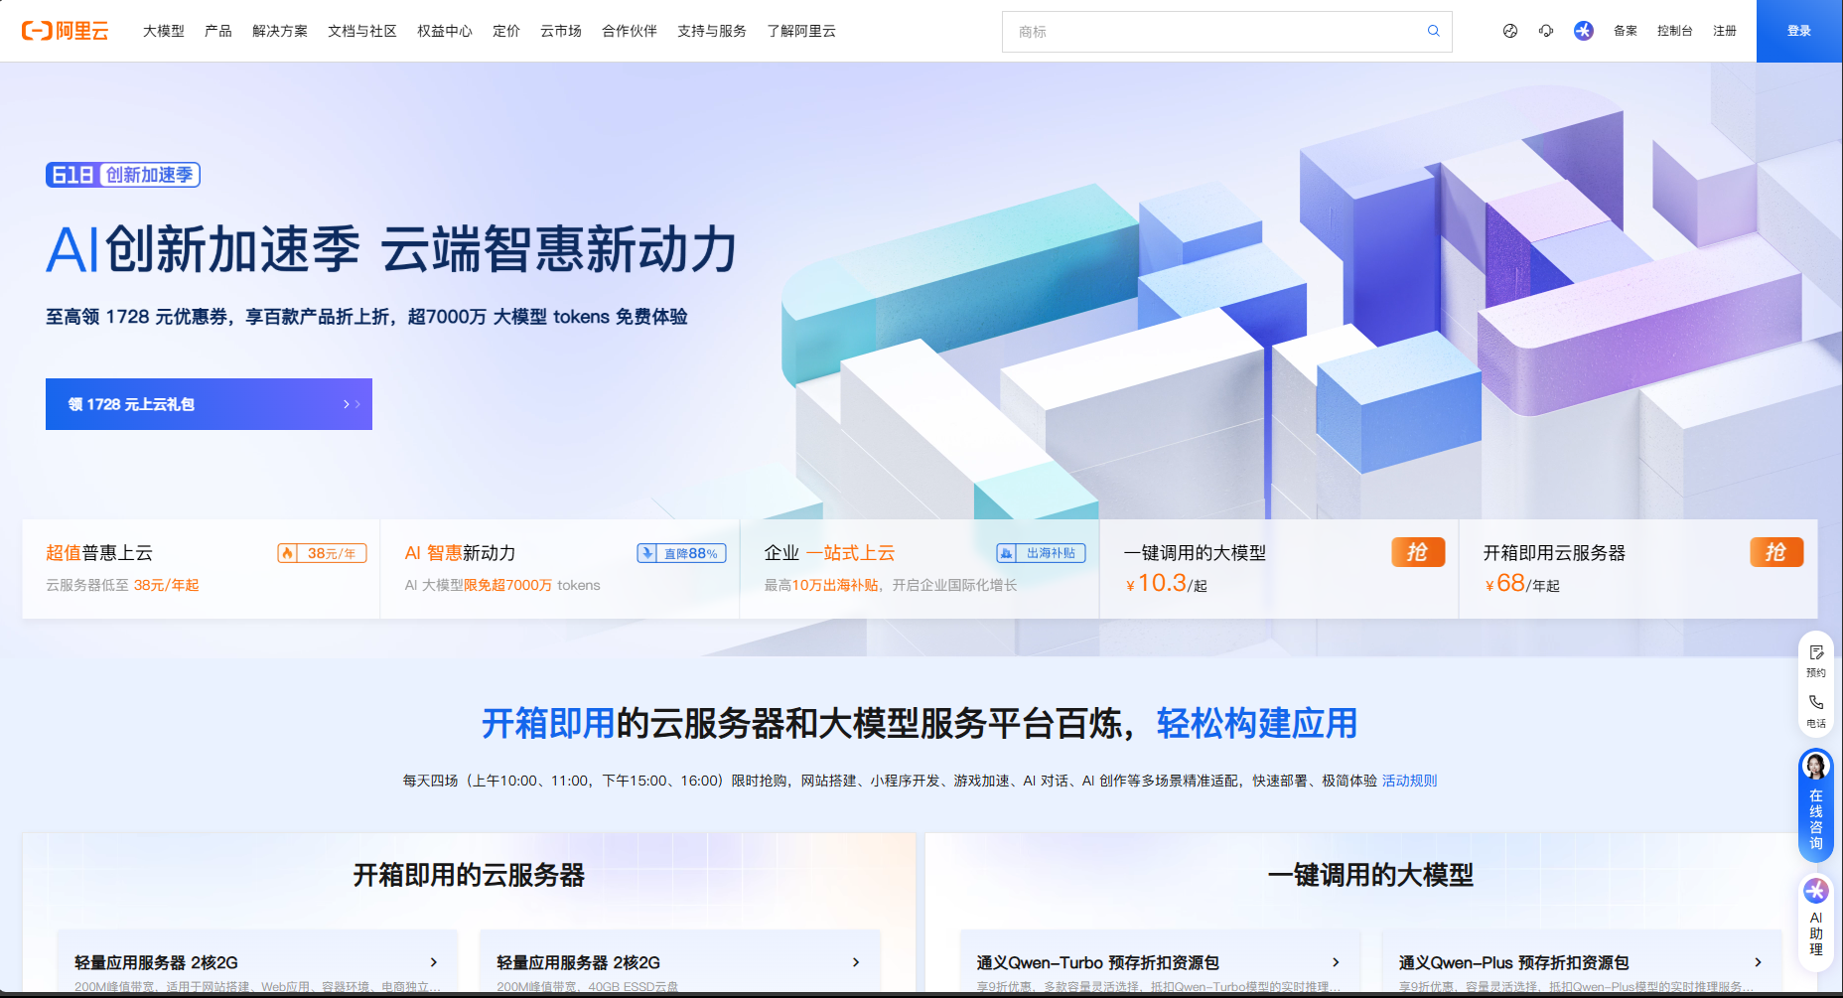Open 文档与社区 menu
The width and height of the screenshot is (1843, 998).
[x=362, y=31]
